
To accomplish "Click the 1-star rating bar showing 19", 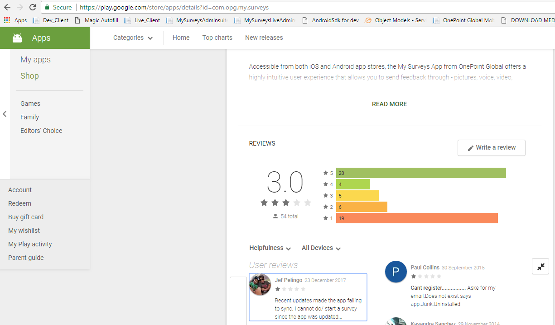I will (x=417, y=218).
